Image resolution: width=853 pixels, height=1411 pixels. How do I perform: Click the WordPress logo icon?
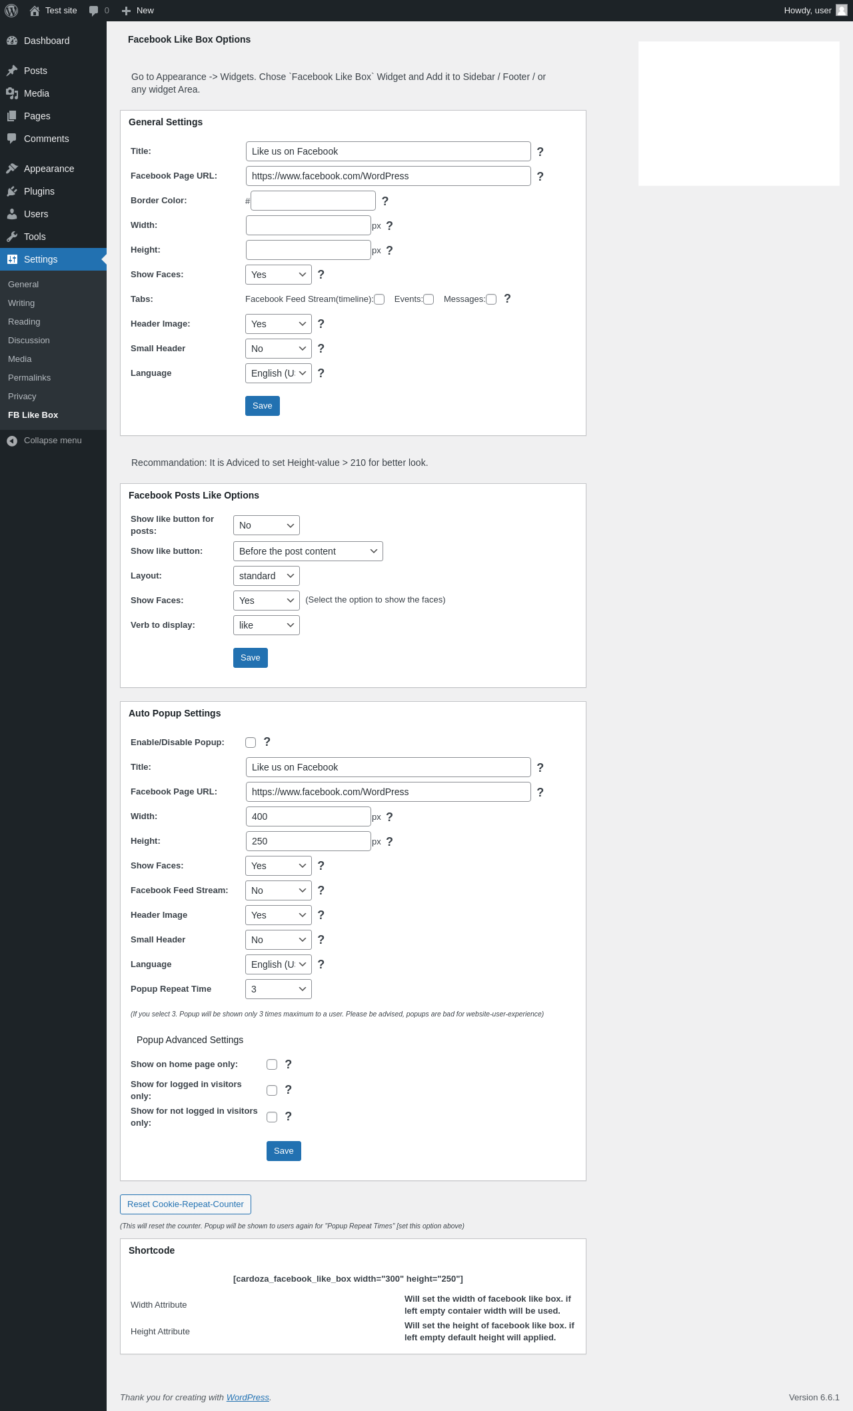(11, 11)
